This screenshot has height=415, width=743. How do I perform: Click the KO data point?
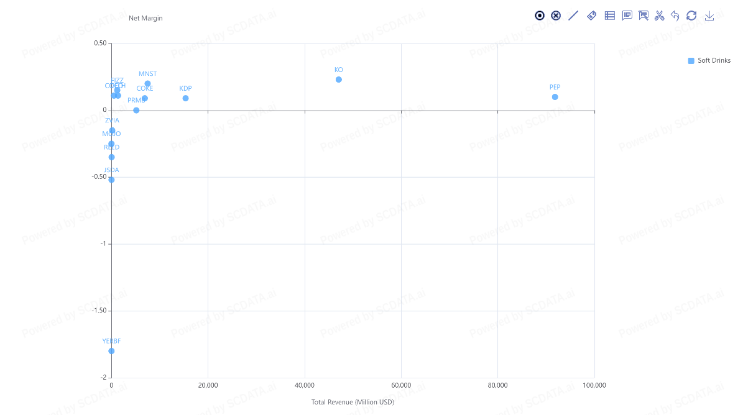[338, 80]
